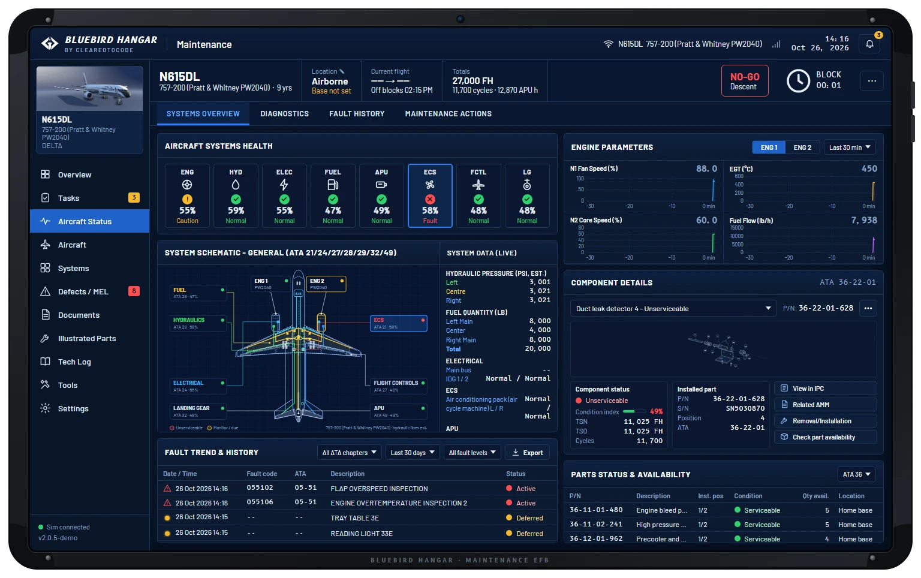
Task: Switch to Maintenance Actions tab
Action: pos(449,113)
